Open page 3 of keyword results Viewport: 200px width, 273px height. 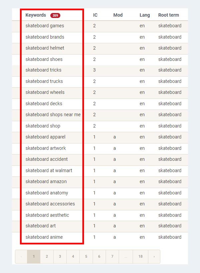[x=60, y=257]
